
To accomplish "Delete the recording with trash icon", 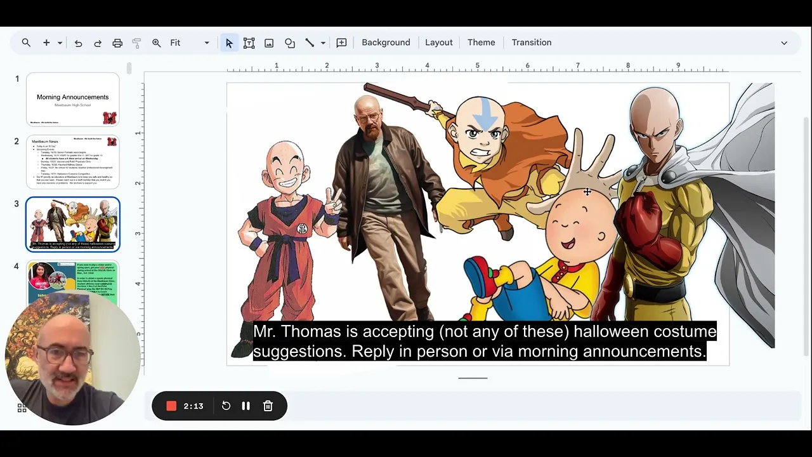I will point(268,406).
